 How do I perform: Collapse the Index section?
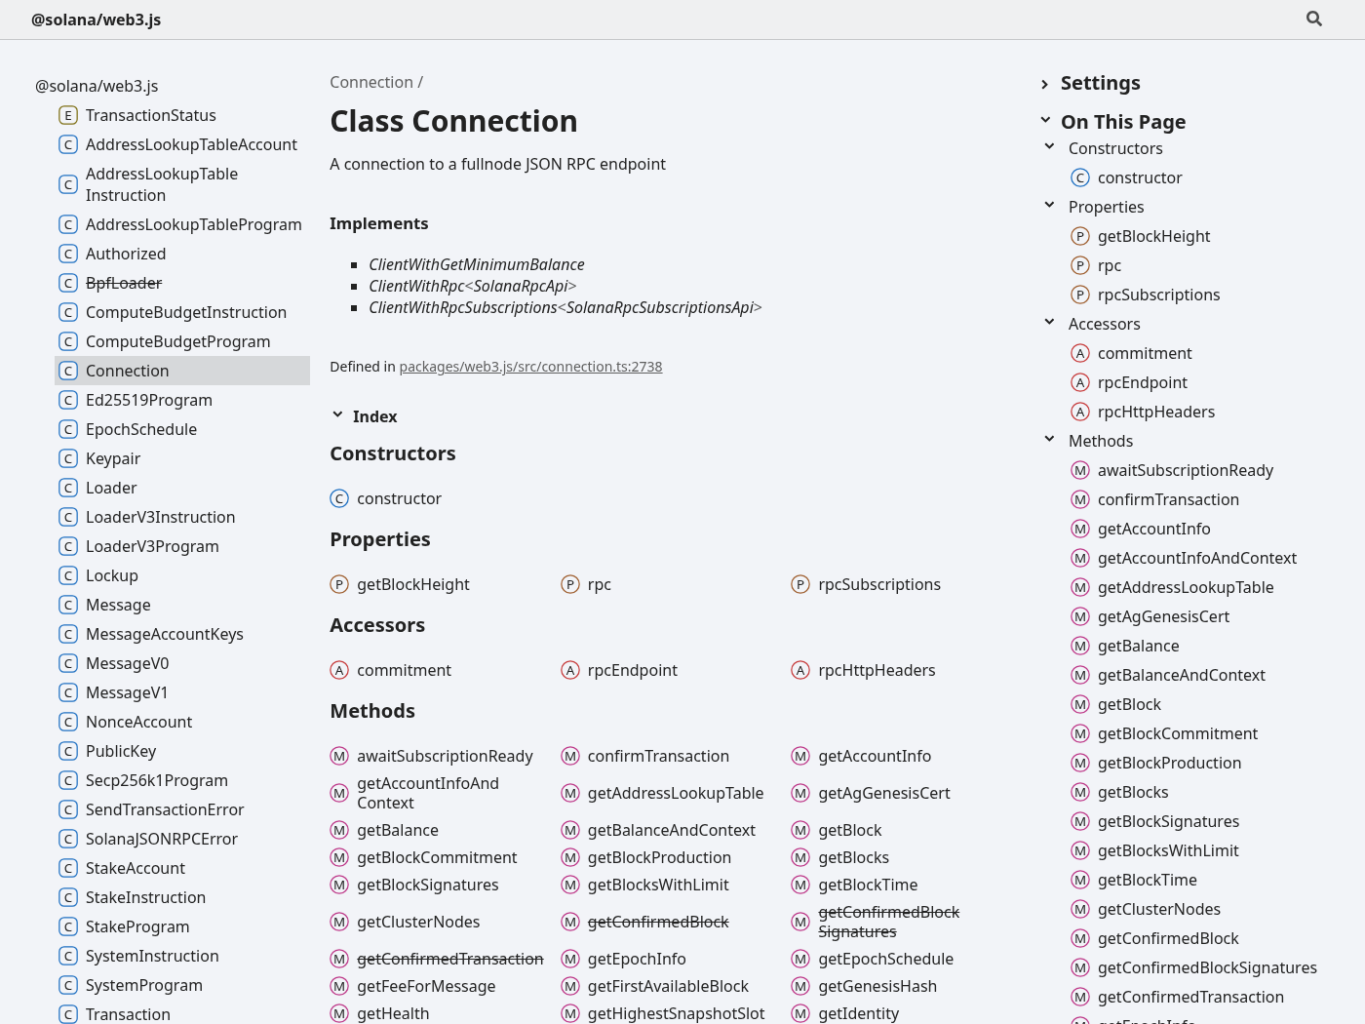364,416
